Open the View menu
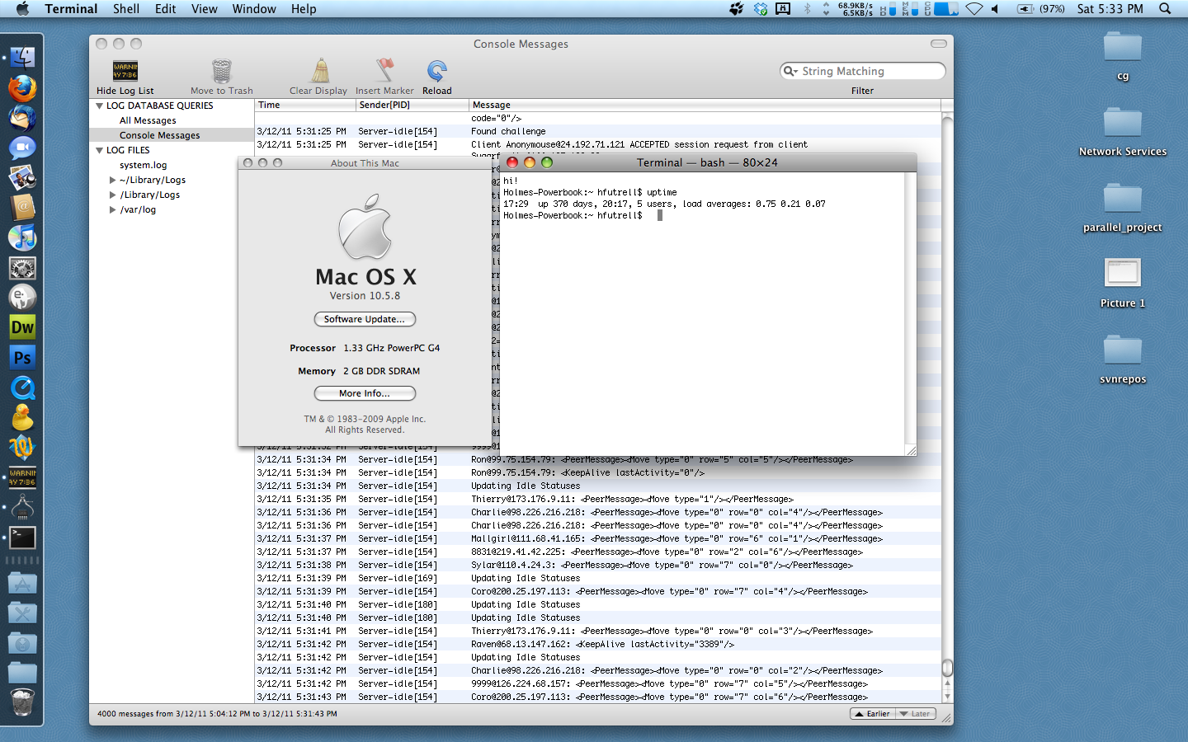This screenshot has height=742, width=1188. click(x=205, y=8)
